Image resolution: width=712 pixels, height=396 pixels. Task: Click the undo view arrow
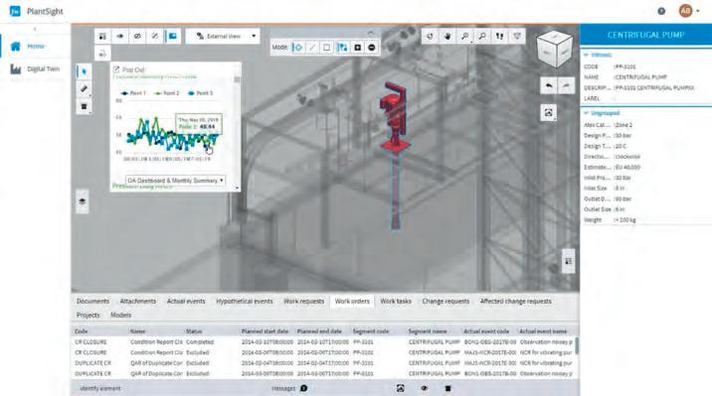coord(549,85)
